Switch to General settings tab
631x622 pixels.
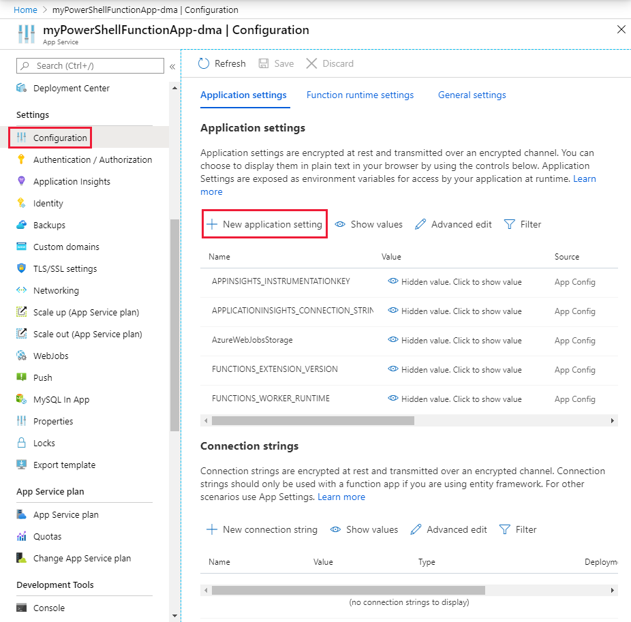(472, 95)
